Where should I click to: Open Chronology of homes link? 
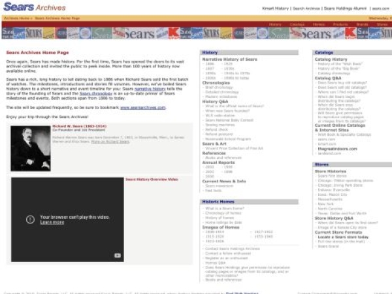pos(223,213)
